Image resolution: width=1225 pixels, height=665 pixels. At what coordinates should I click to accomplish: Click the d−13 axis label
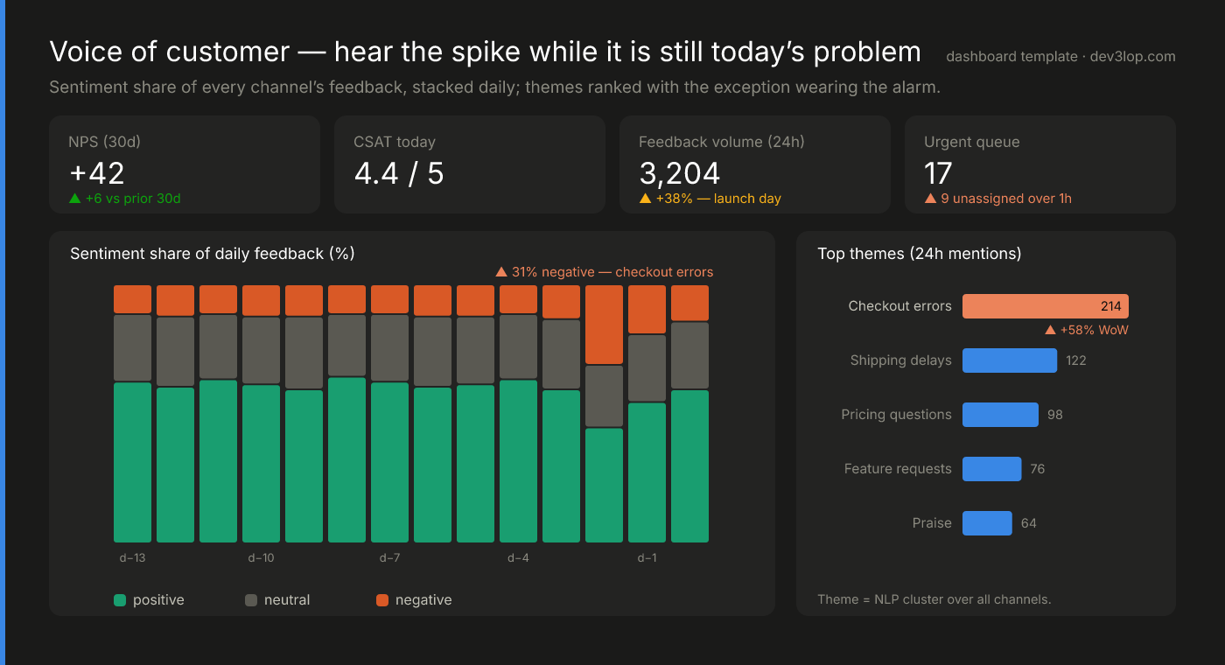pyautogui.click(x=132, y=558)
